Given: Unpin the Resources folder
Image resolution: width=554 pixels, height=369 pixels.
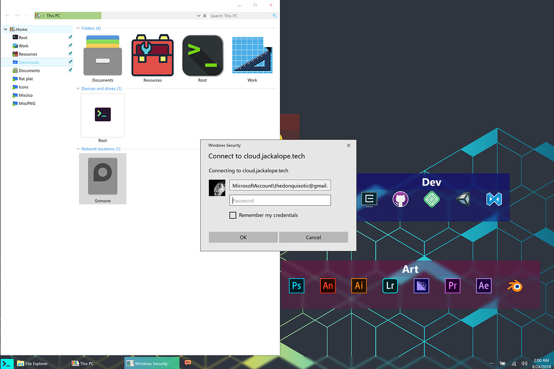Looking at the screenshot, I should (69, 53).
